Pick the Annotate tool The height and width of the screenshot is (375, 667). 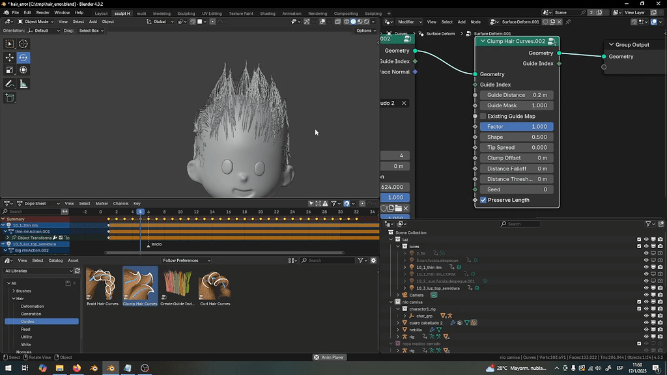(x=9, y=84)
